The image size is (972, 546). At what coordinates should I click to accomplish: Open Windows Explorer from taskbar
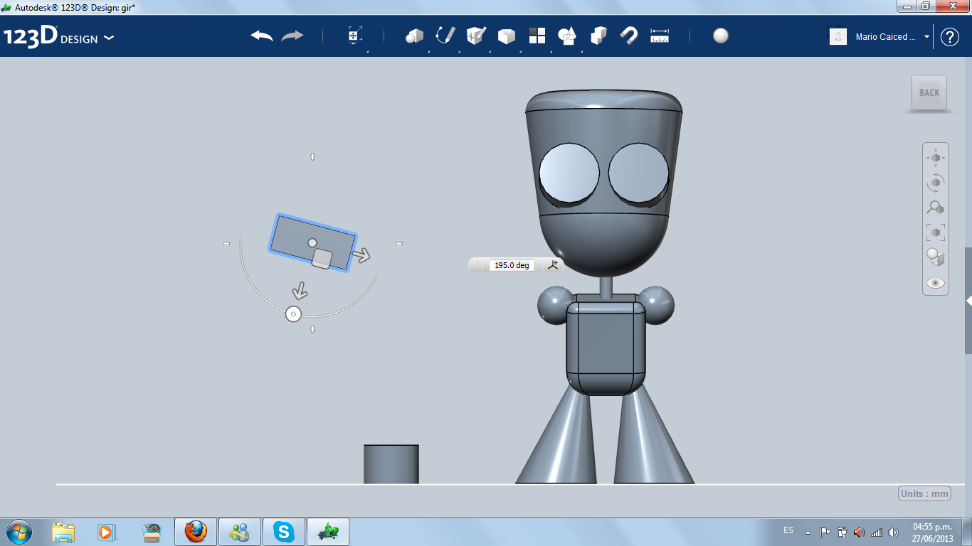click(x=63, y=532)
